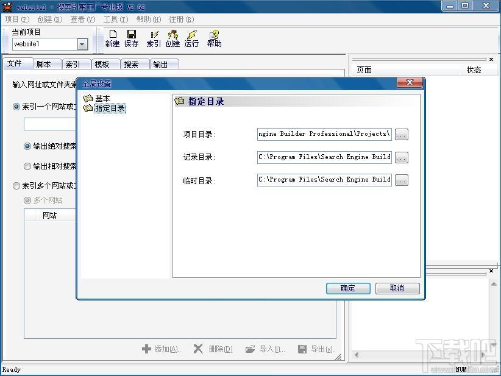The width and height of the screenshot is (501, 376).
Task: Close the 页面 status panel
Action: 491,60
